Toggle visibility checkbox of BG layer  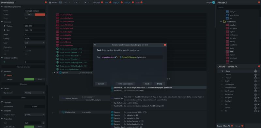[258, 111]
